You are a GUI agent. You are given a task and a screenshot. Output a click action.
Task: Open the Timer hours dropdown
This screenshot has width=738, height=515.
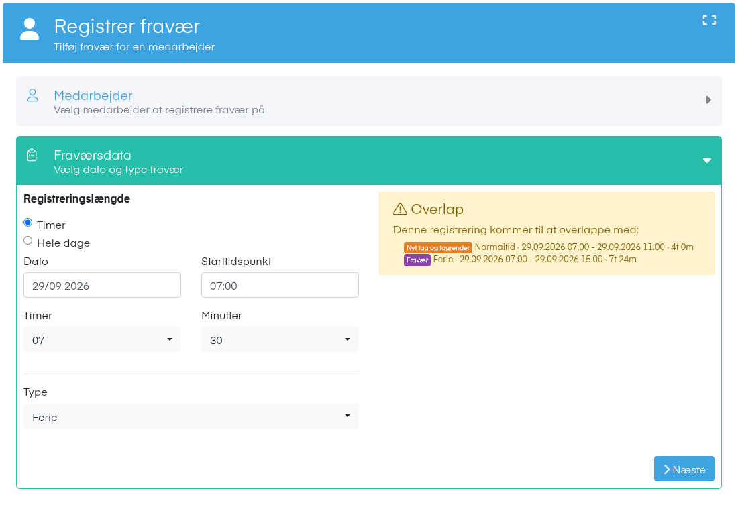pyautogui.click(x=102, y=339)
